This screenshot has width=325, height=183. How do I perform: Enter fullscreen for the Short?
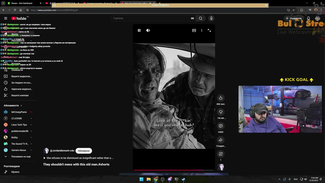pyautogui.click(x=209, y=30)
